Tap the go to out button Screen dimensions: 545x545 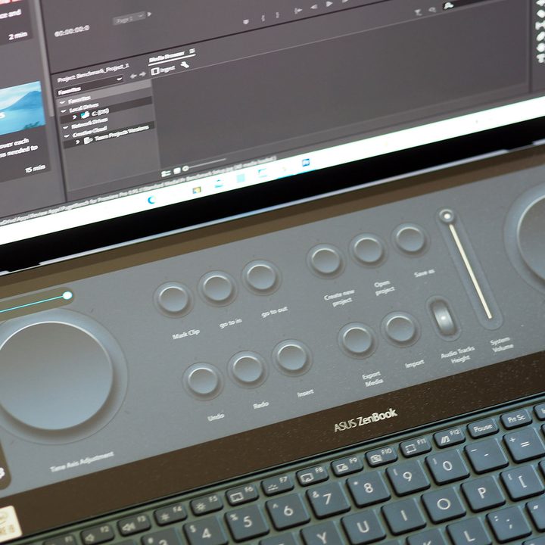[261, 276]
